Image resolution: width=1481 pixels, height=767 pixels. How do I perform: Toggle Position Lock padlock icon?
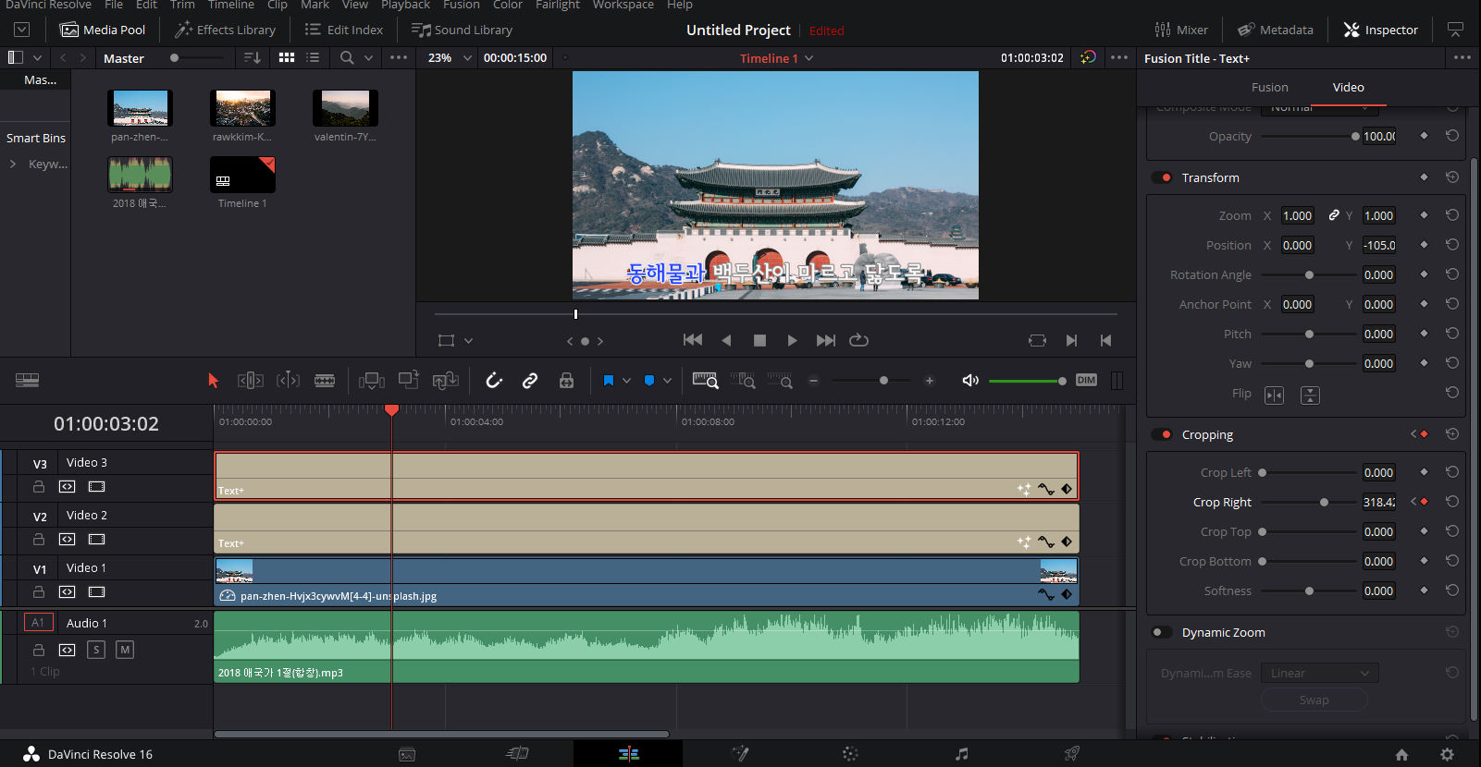(x=566, y=381)
